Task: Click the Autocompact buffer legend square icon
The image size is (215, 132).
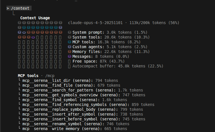Action: tap(69, 66)
